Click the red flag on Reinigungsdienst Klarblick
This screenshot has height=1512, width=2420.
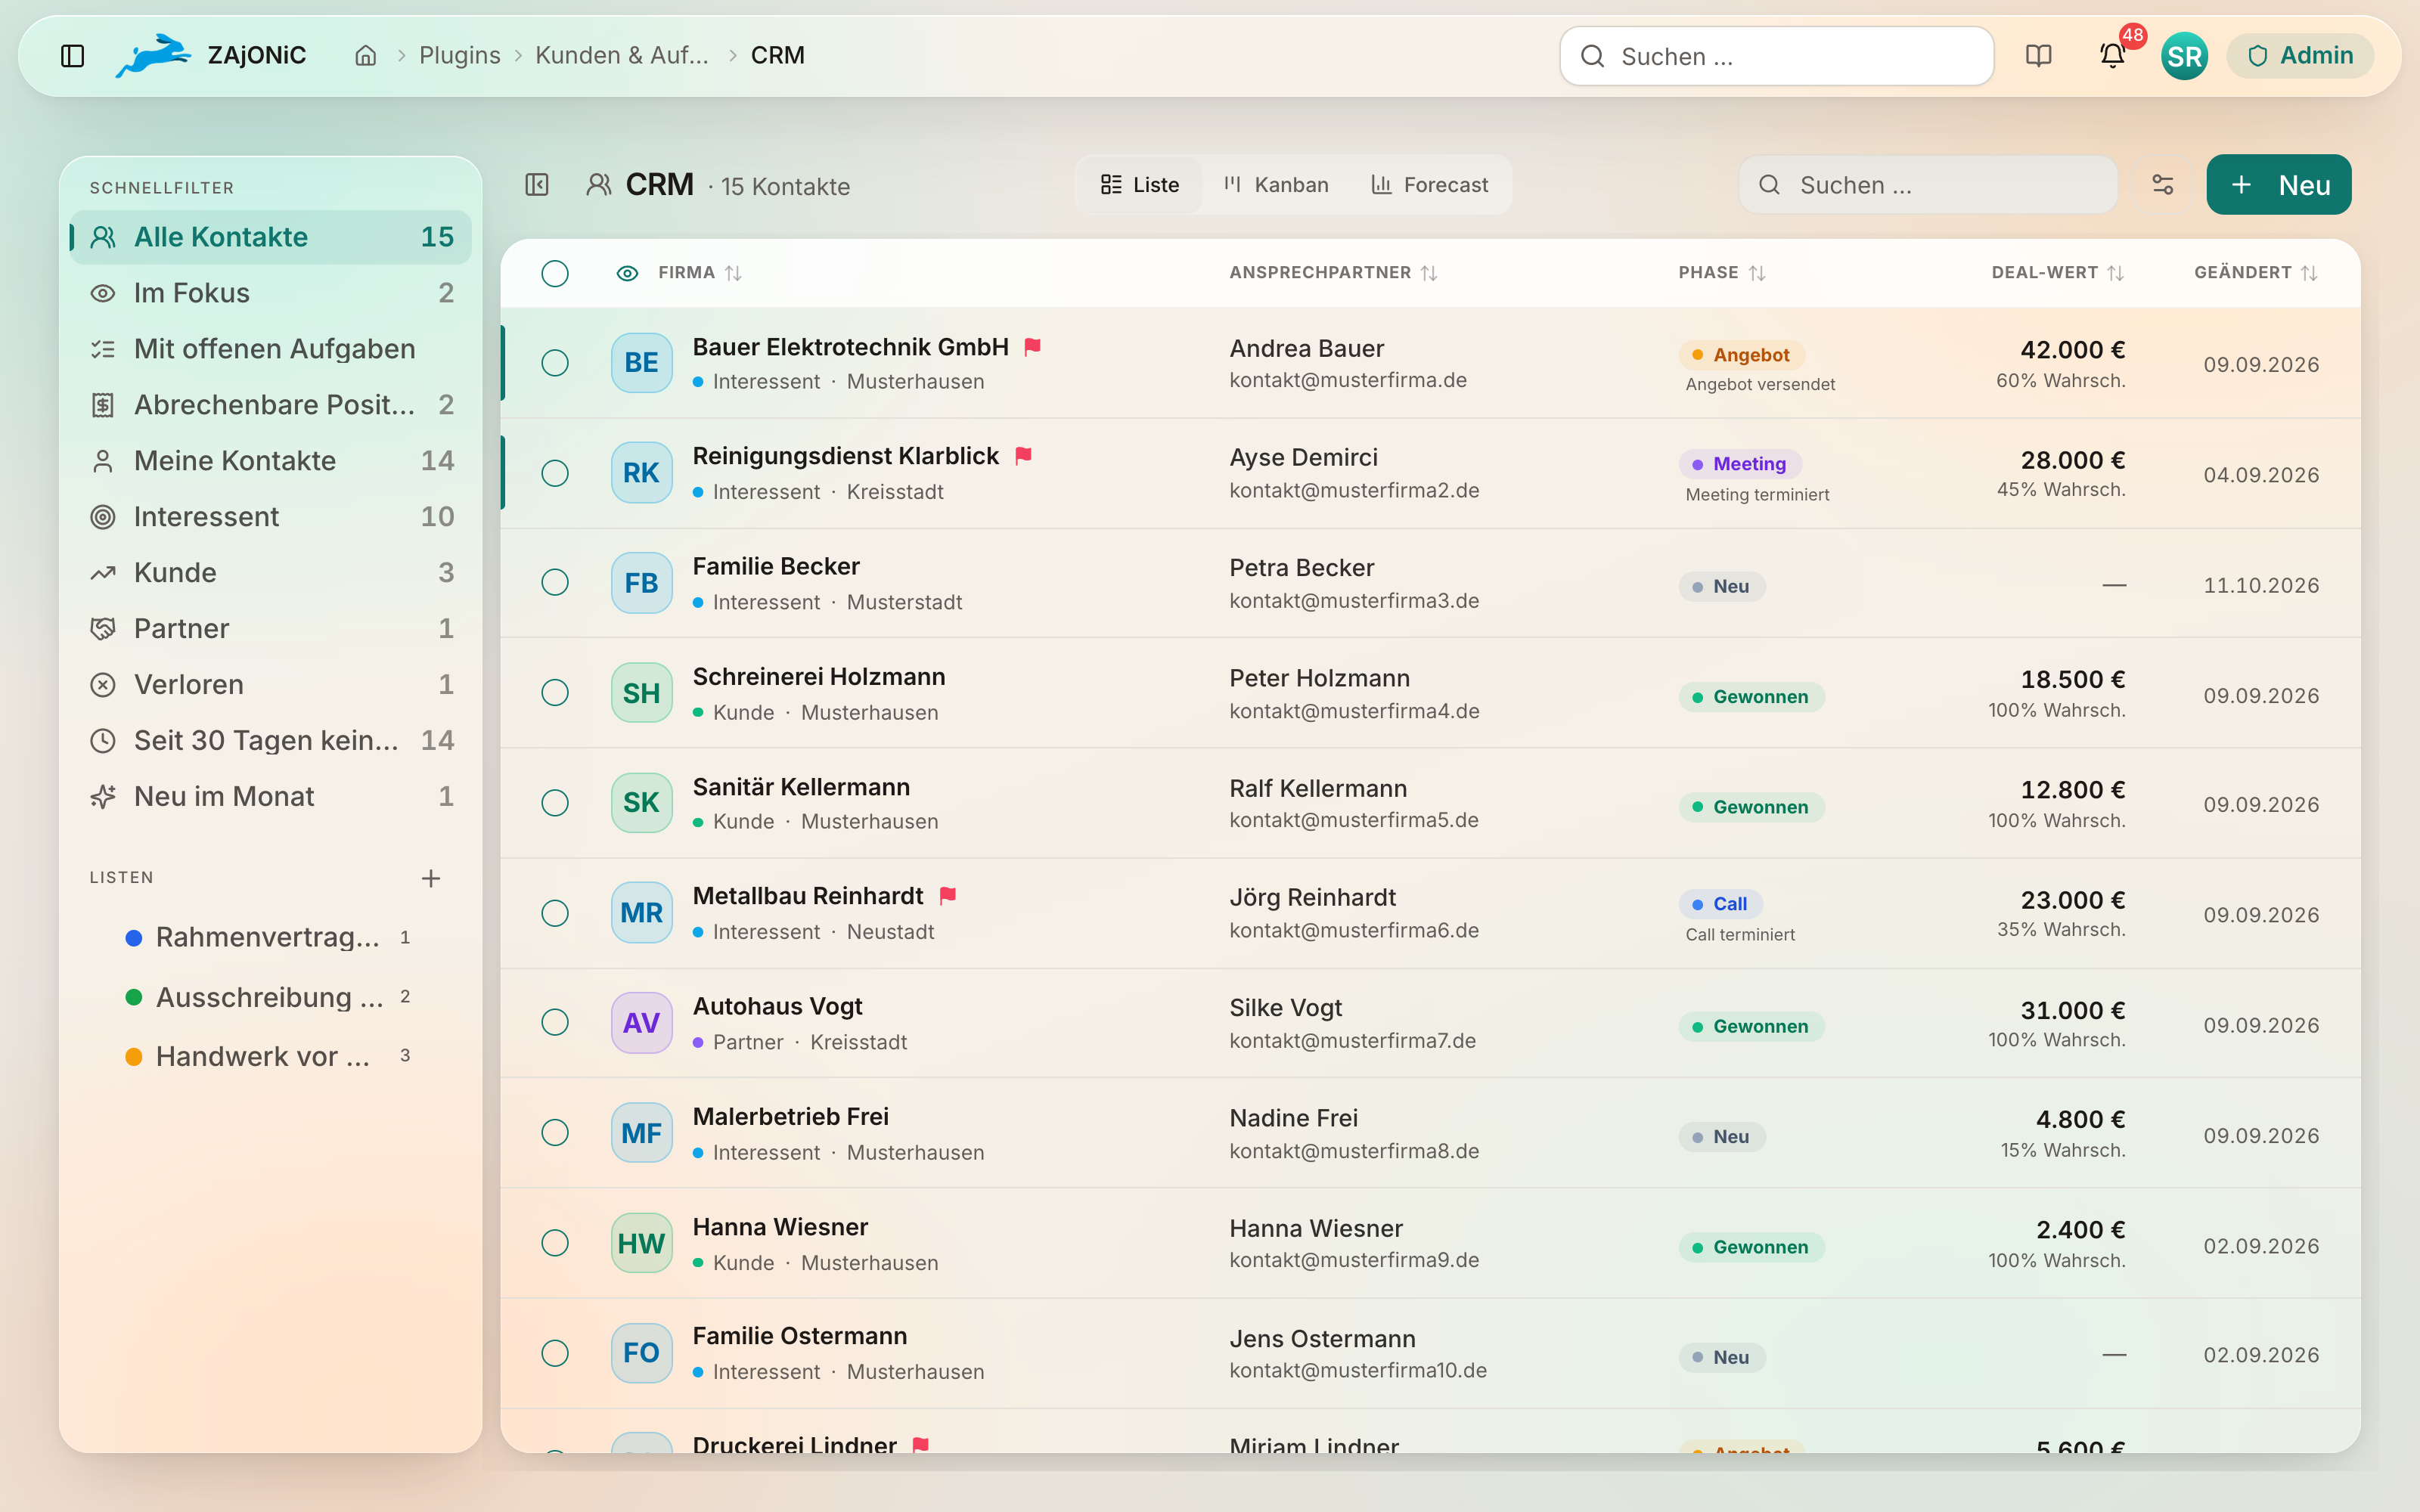pyautogui.click(x=1023, y=456)
